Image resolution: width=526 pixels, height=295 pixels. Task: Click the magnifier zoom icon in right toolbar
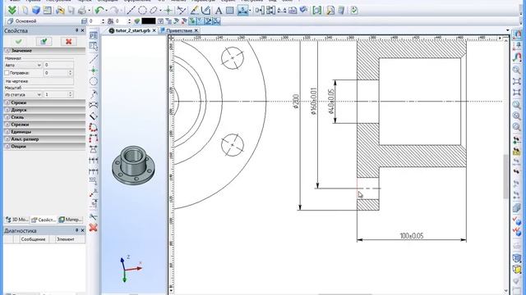[517, 70]
